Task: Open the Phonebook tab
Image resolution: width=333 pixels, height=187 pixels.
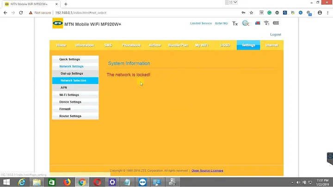Action: tap(131, 45)
